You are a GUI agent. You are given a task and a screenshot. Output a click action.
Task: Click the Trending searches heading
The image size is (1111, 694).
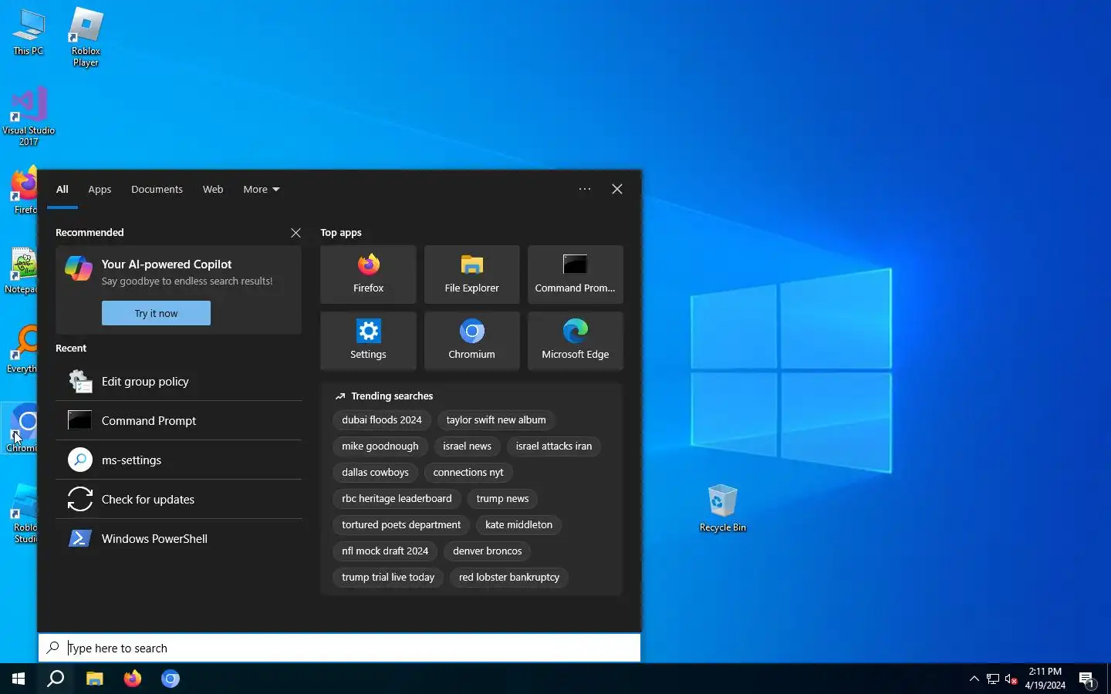coord(392,396)
